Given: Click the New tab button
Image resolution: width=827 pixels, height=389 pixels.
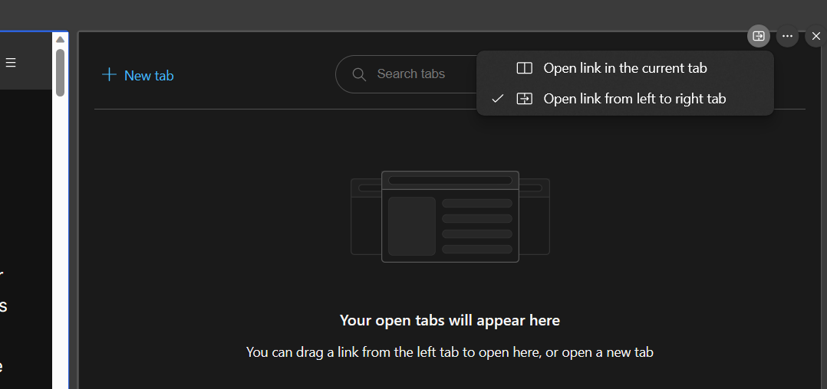Looking at the screenshot, I should (137, 75).
